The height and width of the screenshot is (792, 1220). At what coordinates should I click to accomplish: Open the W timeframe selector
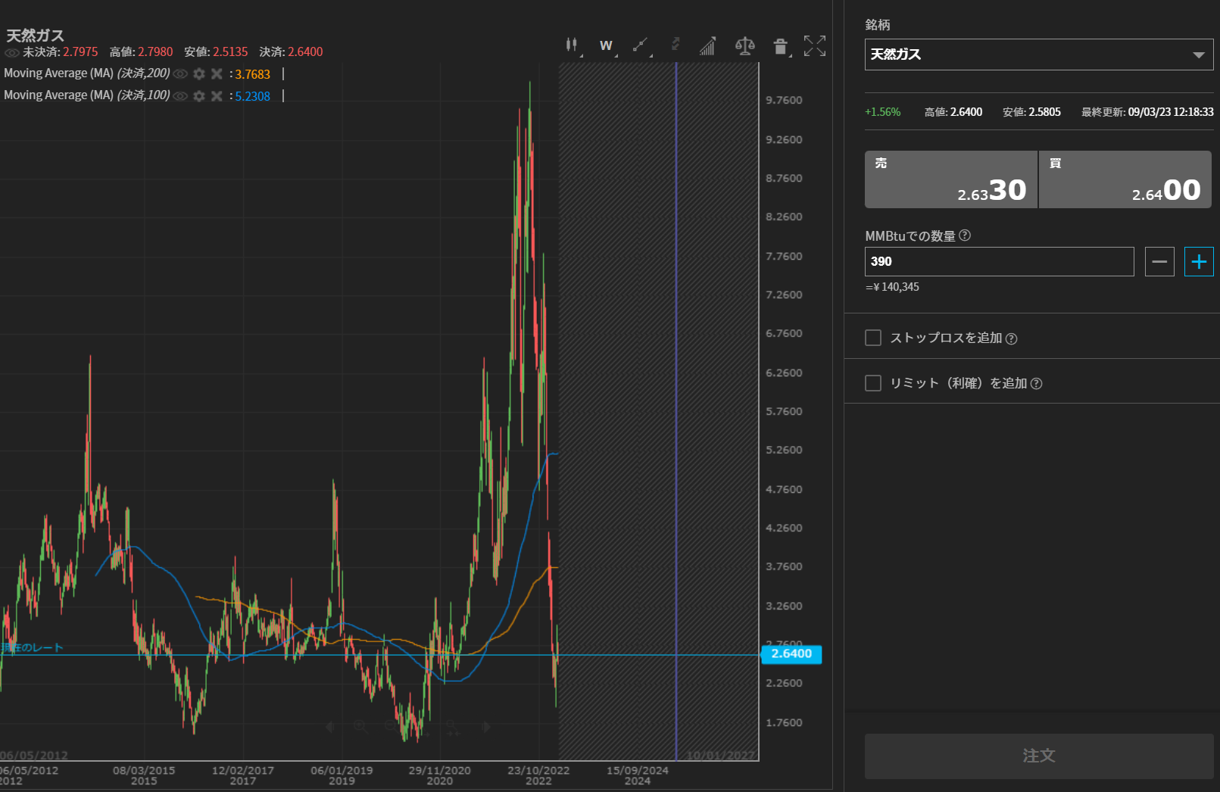606,45
